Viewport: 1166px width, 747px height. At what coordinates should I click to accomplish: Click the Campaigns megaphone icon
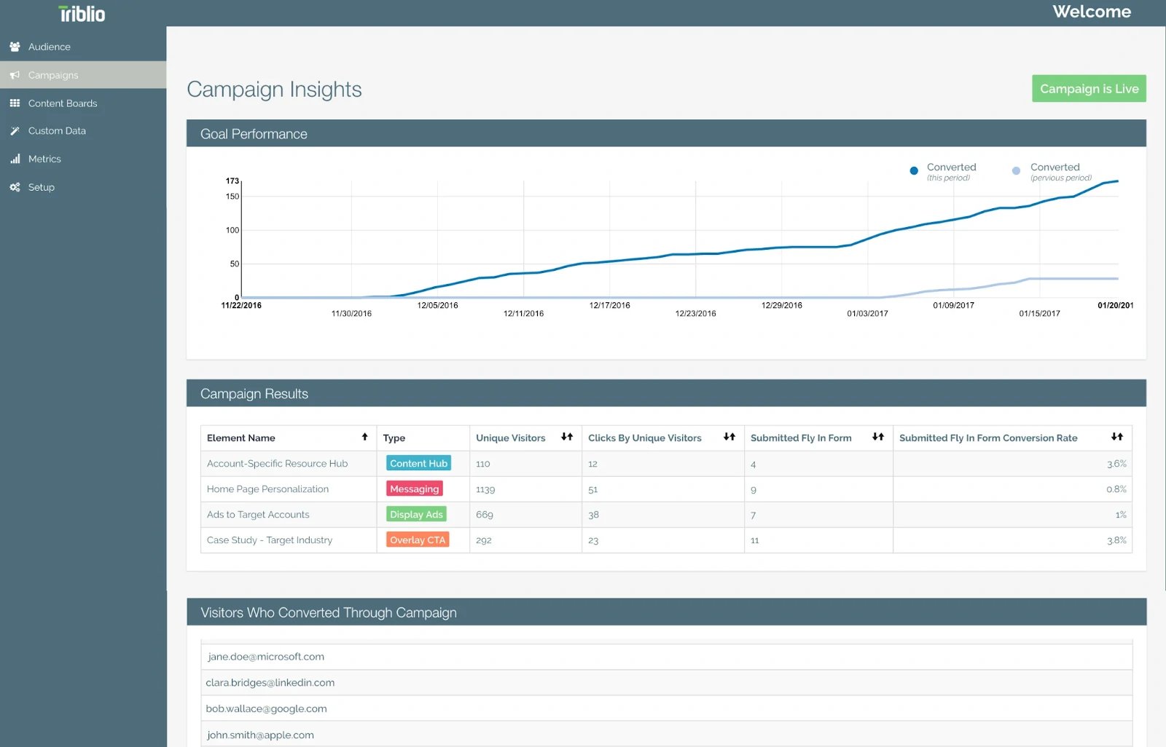15,75
